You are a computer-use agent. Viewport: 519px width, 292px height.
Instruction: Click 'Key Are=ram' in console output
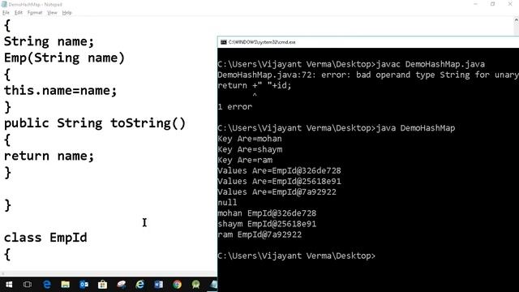pos(245,160)
